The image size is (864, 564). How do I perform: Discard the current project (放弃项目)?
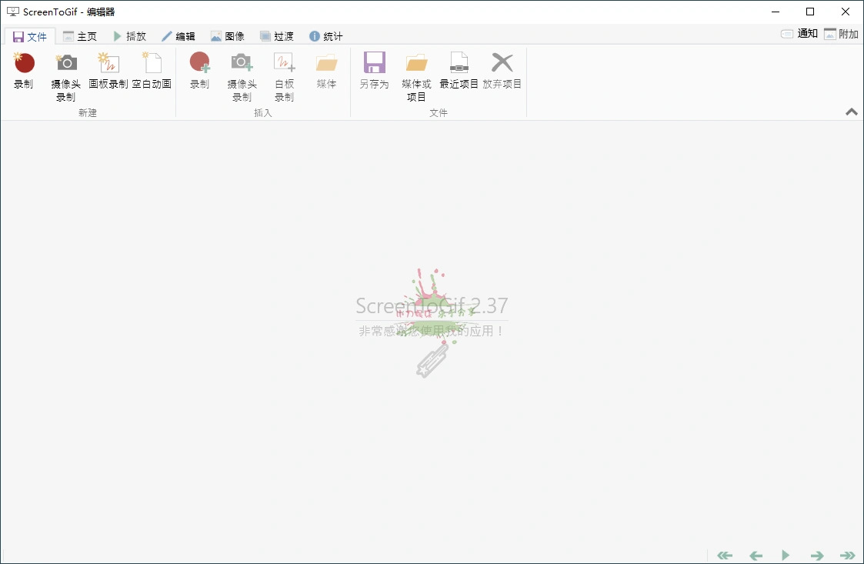click(x=502, y=73)
